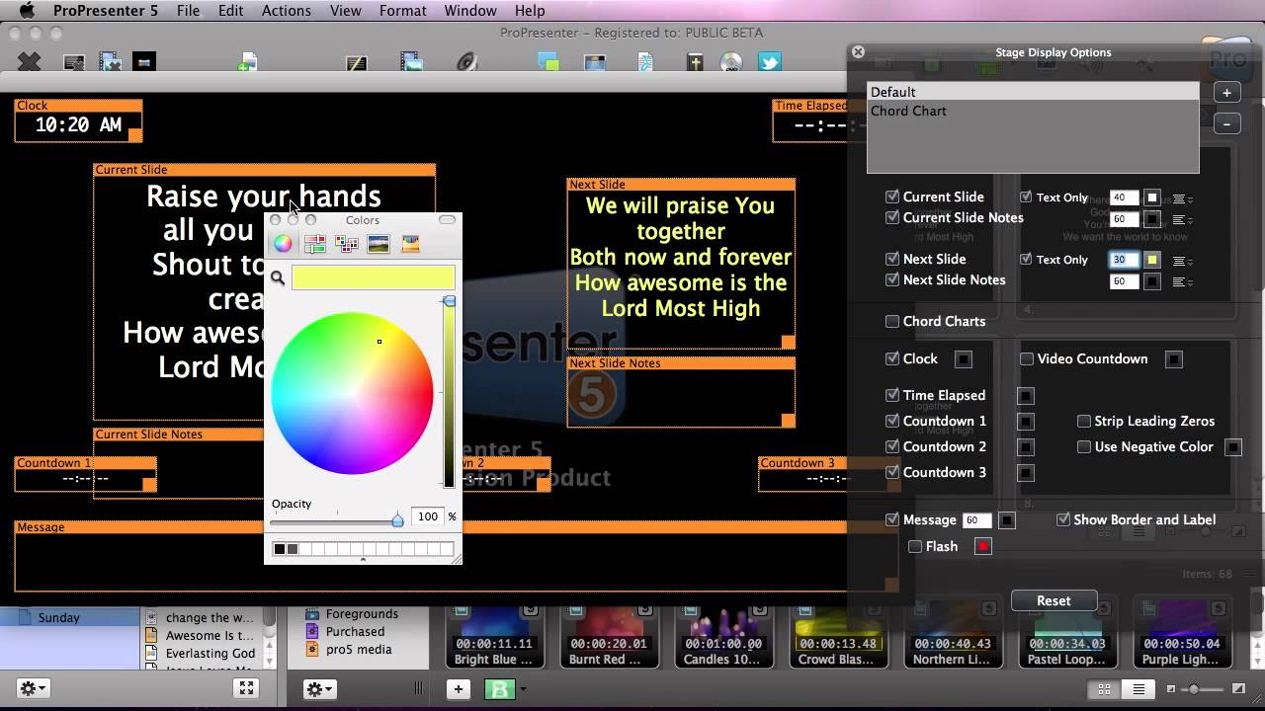Open the media bin gear action menu
Image resolution: width=1265 pixels, height=711 pixels.
click(320, 688)
